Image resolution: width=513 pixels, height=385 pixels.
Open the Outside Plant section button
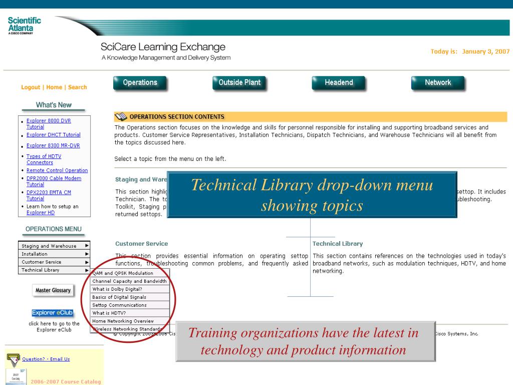click(x=239, y=83)
